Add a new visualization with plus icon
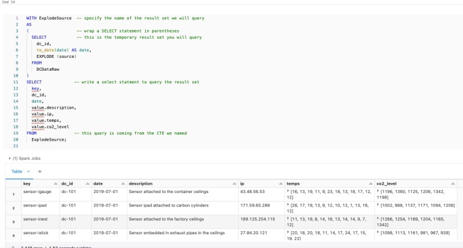The image size is (463, 248). tap(40, 171)
